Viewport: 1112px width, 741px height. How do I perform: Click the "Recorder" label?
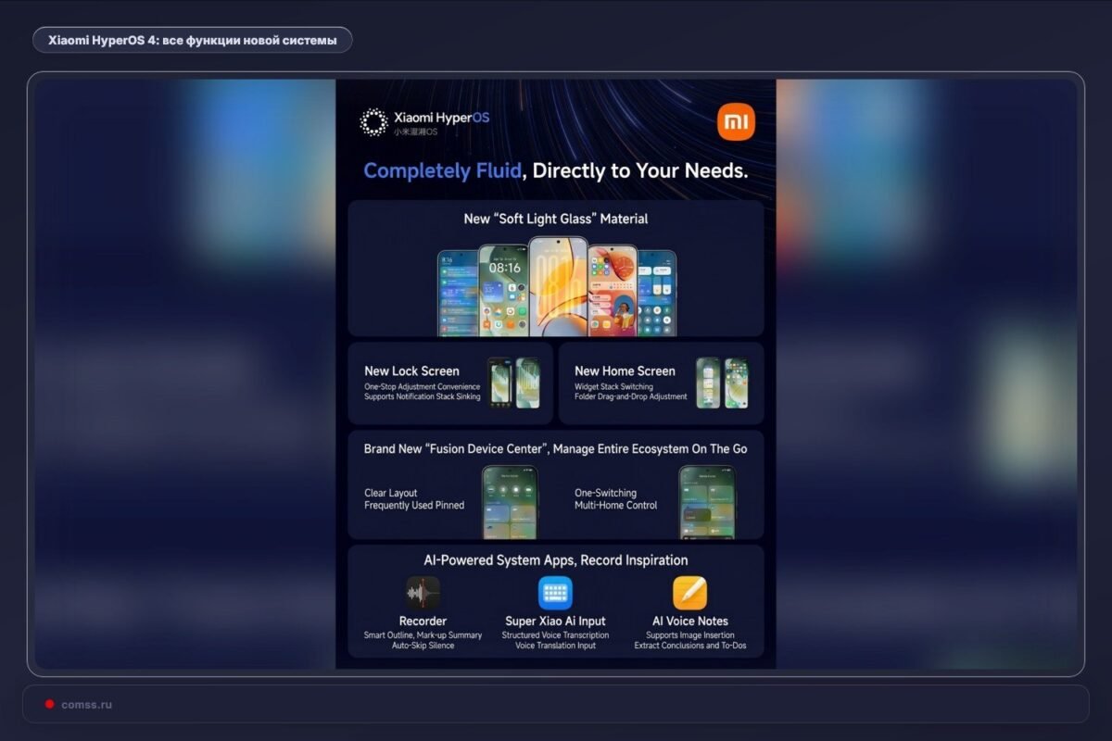coord(423,621)
